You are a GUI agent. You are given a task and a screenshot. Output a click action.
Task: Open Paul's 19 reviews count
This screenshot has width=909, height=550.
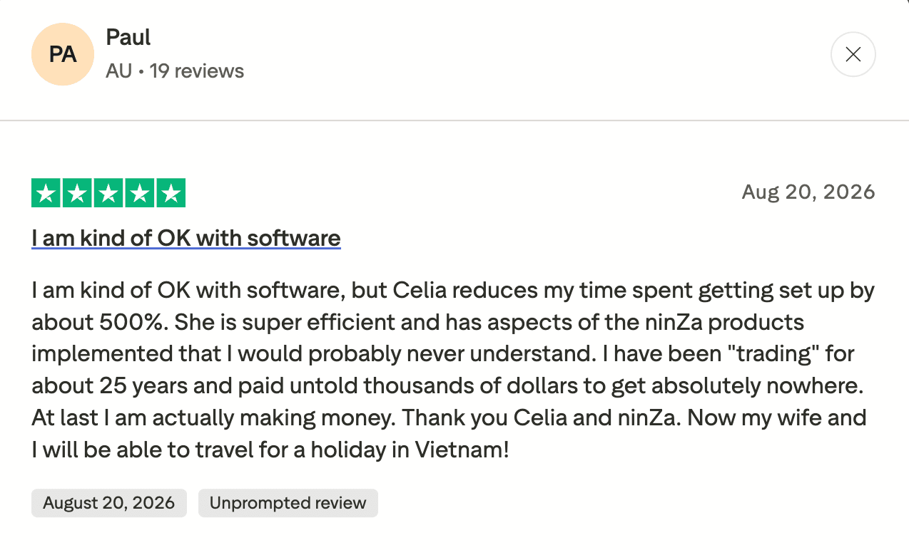tap(197, 71)
